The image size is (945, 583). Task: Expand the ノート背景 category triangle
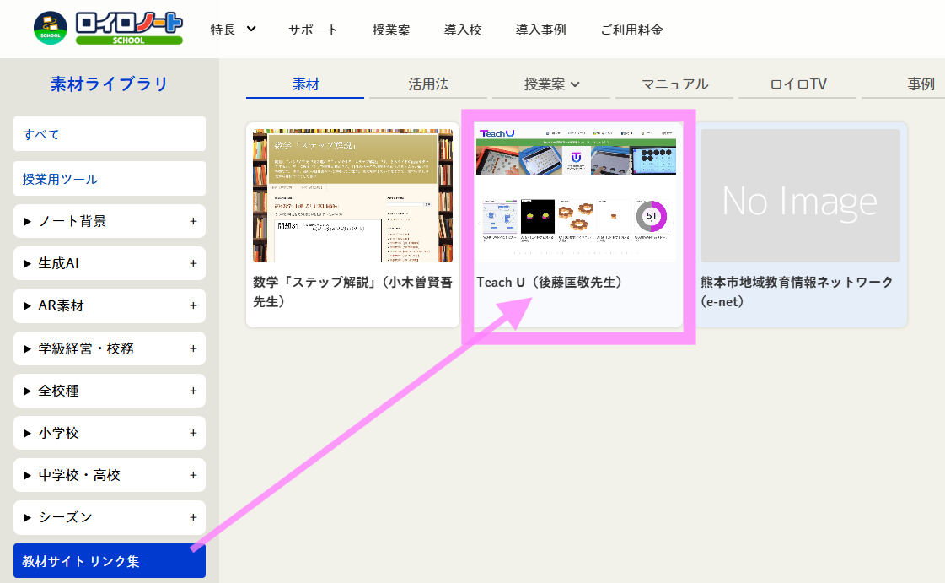click(26, 222)
